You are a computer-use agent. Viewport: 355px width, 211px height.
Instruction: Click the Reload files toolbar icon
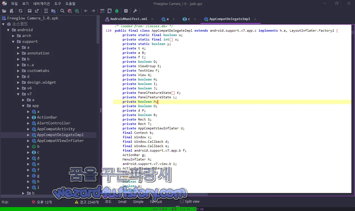pos(21,11)
